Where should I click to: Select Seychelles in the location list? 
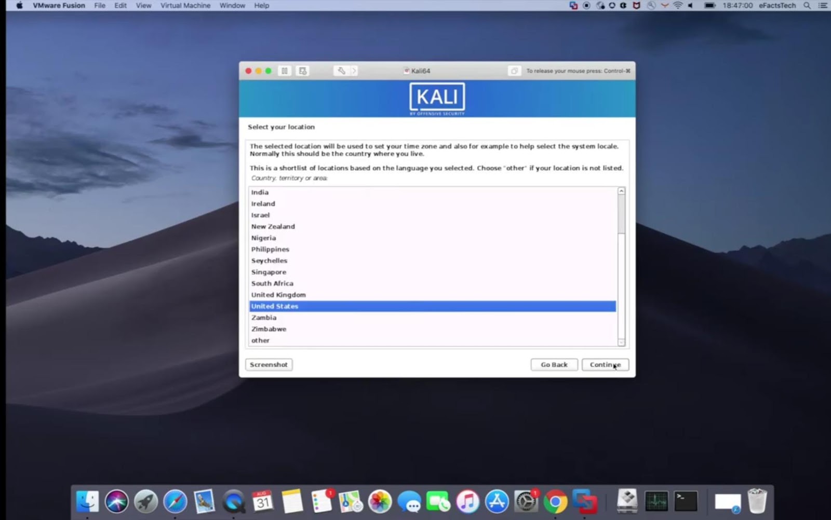(x=433, y=261)
